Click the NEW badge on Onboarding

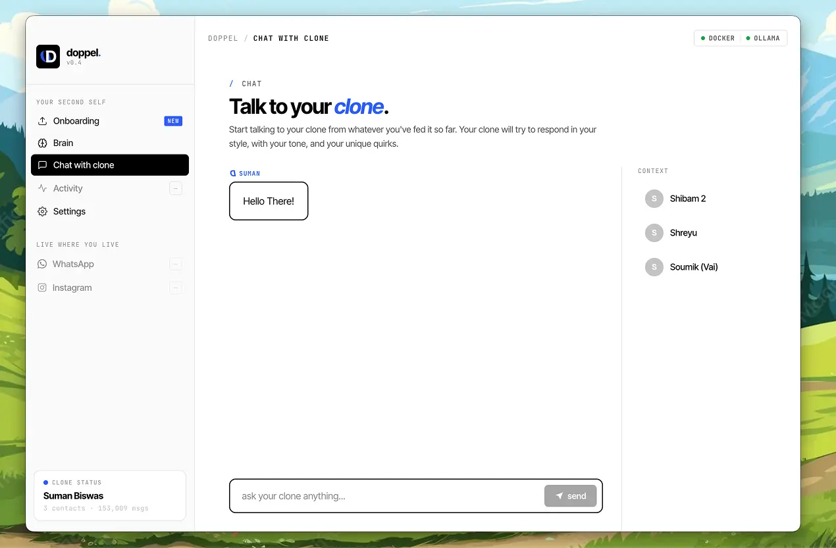(173, 121)
